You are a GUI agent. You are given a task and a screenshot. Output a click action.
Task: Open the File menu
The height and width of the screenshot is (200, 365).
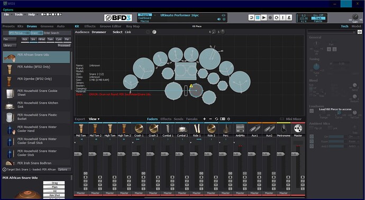pos(7,14)
